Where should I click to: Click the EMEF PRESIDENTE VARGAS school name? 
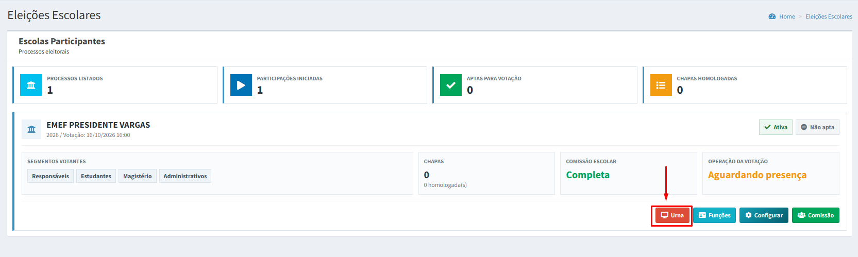(98, 125)
